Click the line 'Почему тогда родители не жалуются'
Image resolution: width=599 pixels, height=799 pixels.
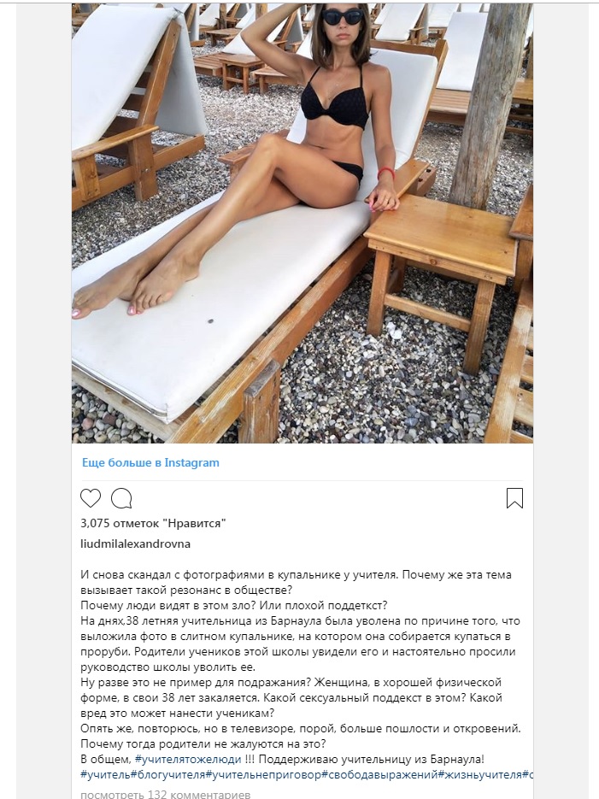pyautogui.click(x=203, y=743)
